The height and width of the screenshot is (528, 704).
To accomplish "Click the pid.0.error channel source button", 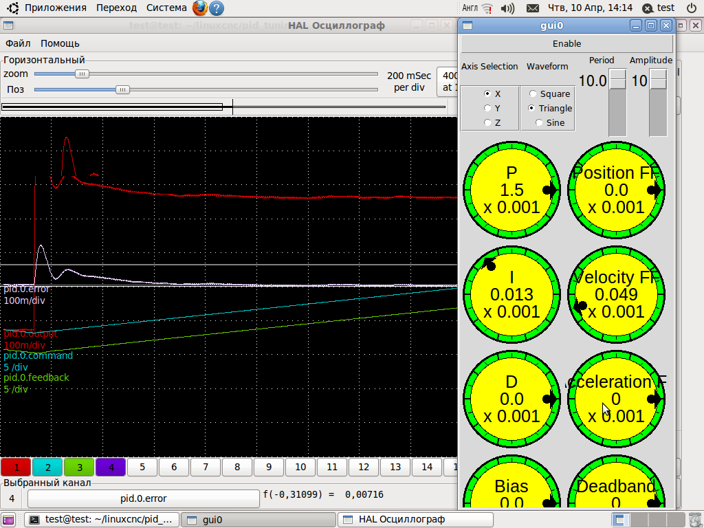I will (143, 498).
